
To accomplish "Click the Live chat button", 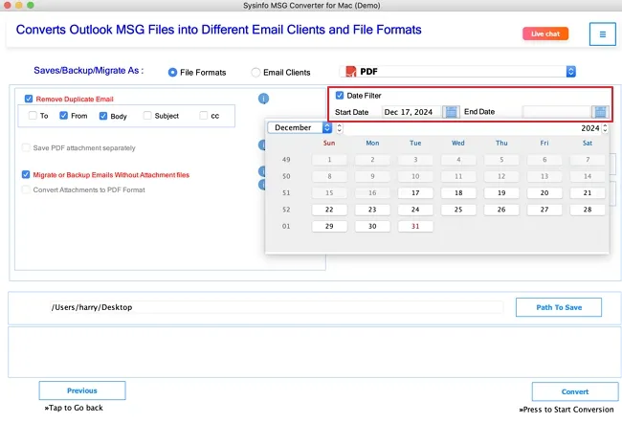I will click(x=546, y=33).
